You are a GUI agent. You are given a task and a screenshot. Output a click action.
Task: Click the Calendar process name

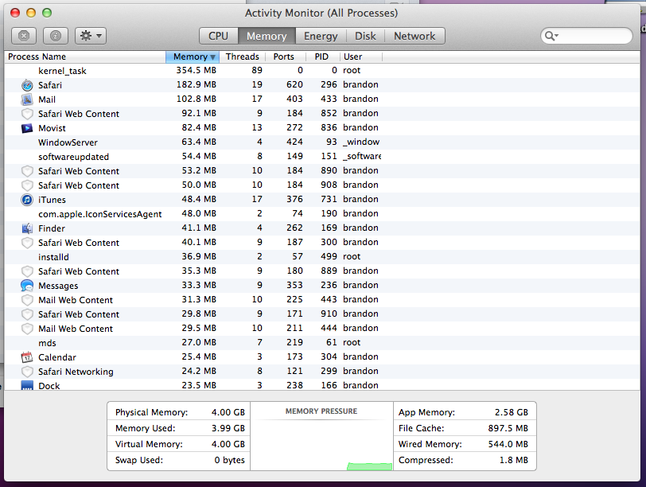(x=57, y=357)
